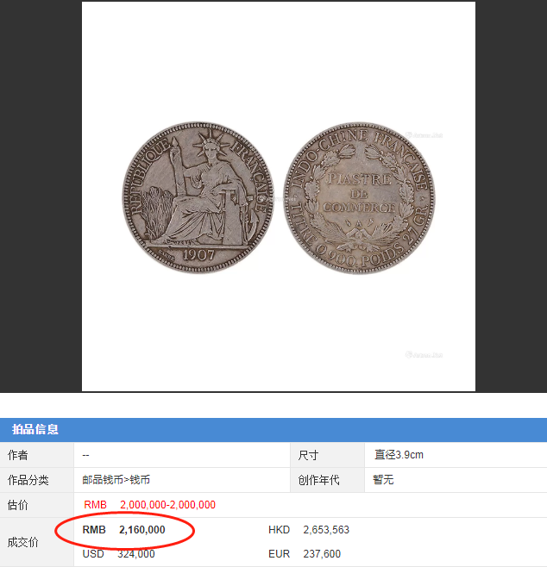Screen dimensions: 547x567
Task: Click the coin reverse image reading Piastre de Commerce
Action: (360, 198)
